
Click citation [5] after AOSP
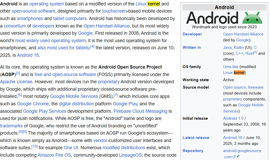coord(18,73)
